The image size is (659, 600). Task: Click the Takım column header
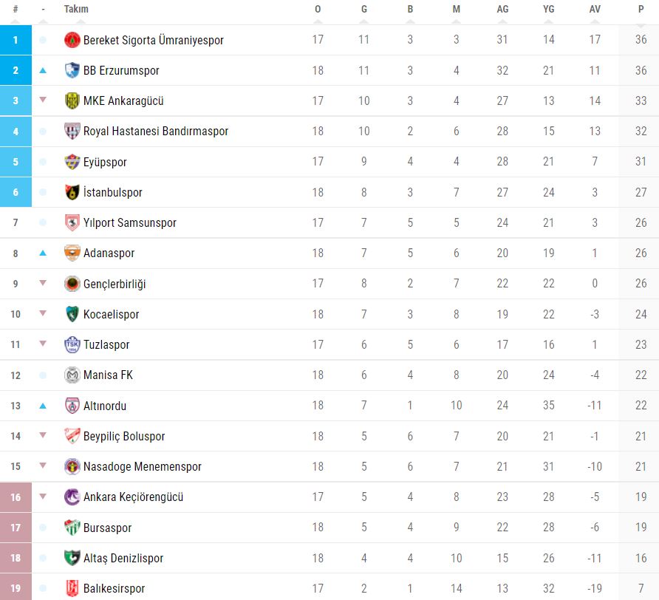point(76,10)
